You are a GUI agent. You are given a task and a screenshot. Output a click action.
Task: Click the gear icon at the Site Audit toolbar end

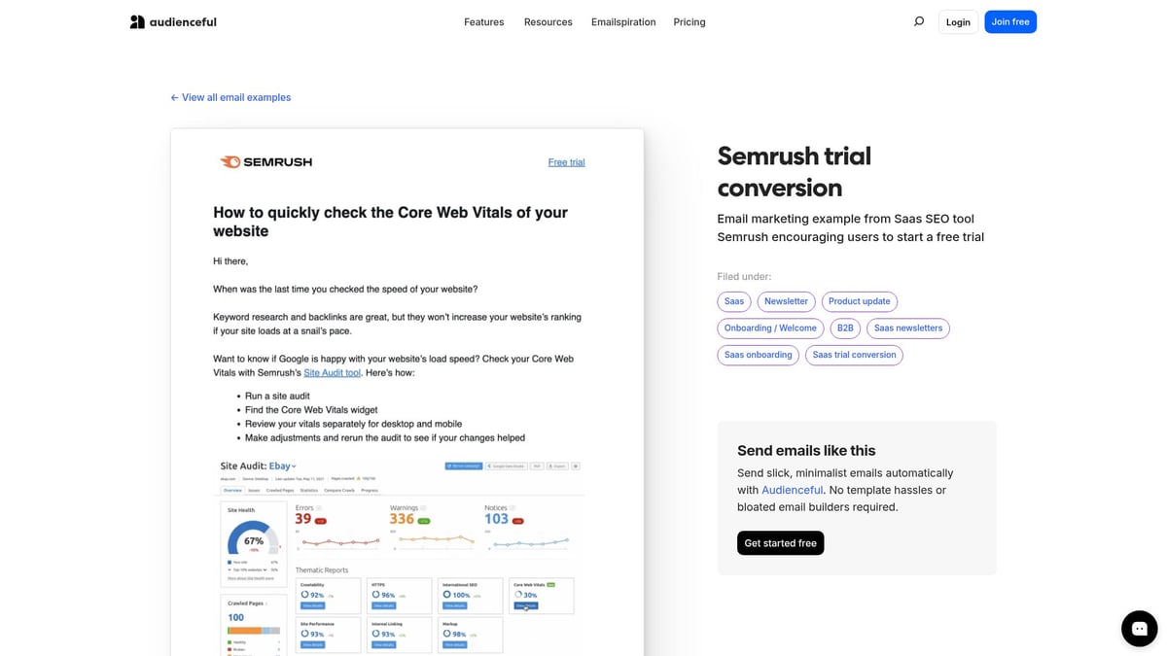575,466
